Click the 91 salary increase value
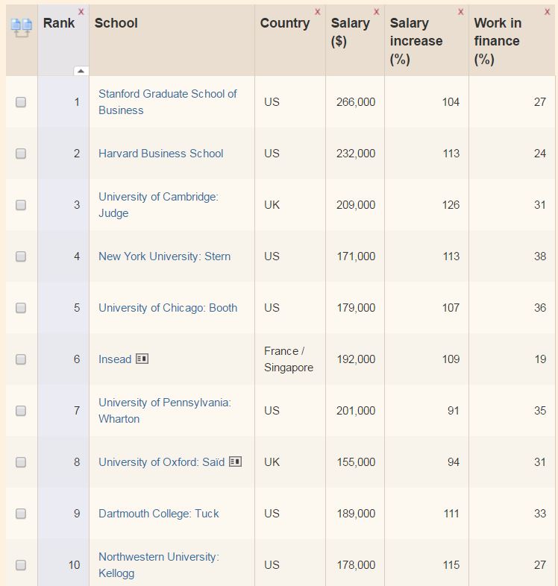Image resolution: width=558 pixels, height=586 pixels. (x=454, y=411)
